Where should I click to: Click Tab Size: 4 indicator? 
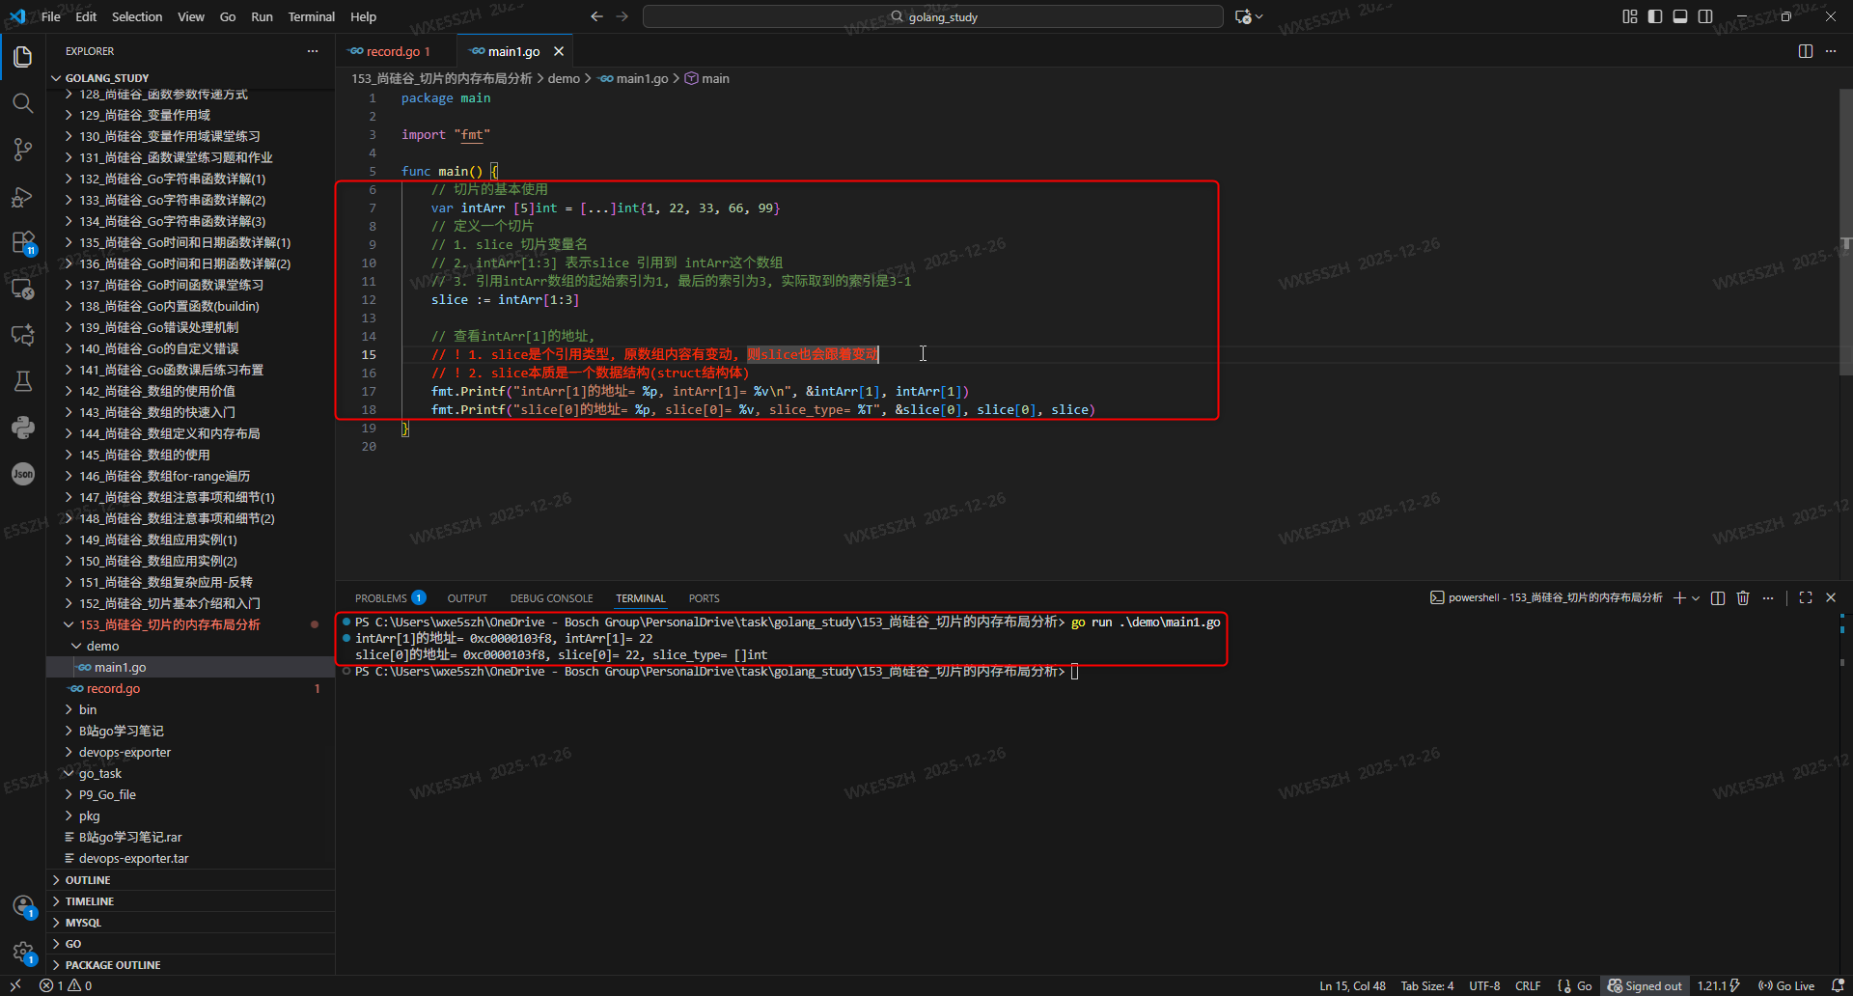coord(1427,985)
